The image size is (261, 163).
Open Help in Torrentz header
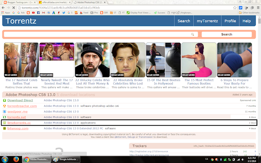pos(246,21)
